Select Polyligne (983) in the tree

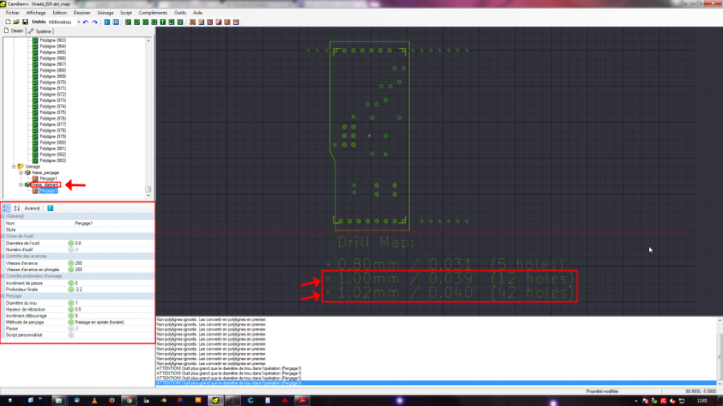[x=52, y=160]
